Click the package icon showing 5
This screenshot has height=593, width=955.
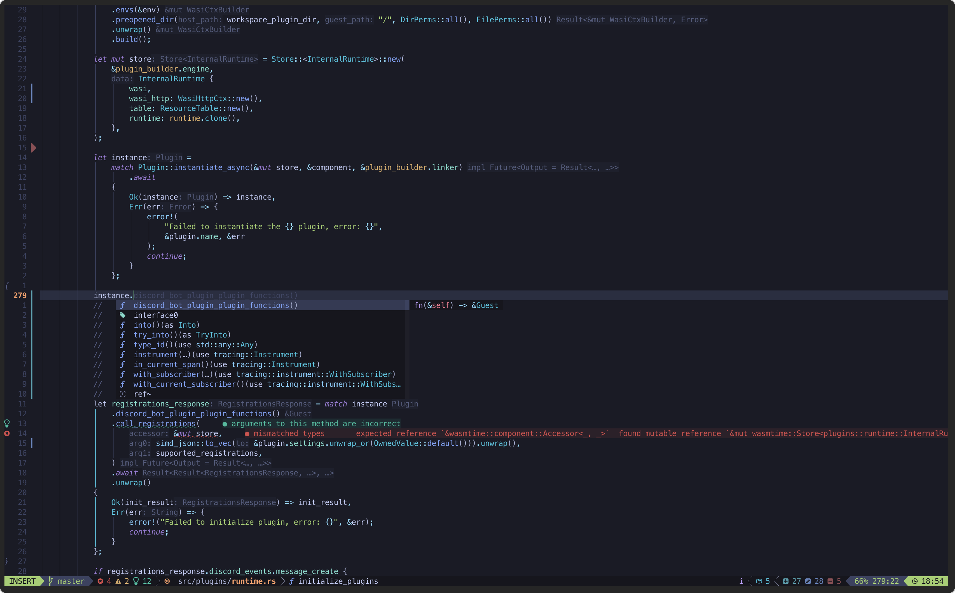(759, 581)
